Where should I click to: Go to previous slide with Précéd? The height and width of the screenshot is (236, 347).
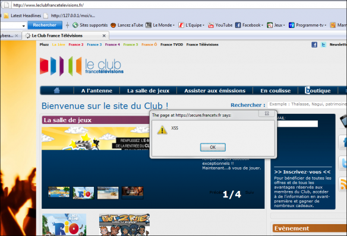pos(216,193)
